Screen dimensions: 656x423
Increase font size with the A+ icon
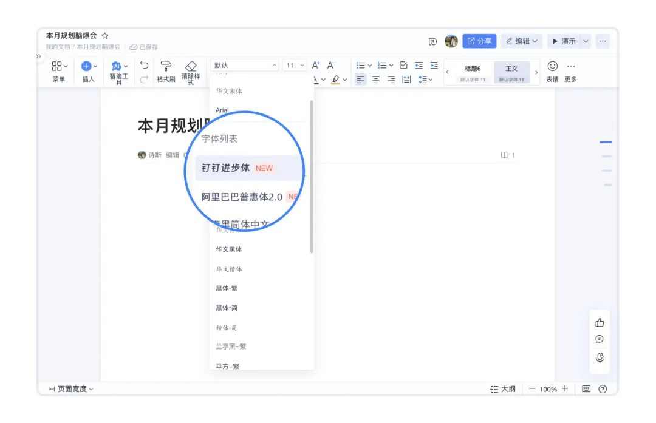(316, 65)
